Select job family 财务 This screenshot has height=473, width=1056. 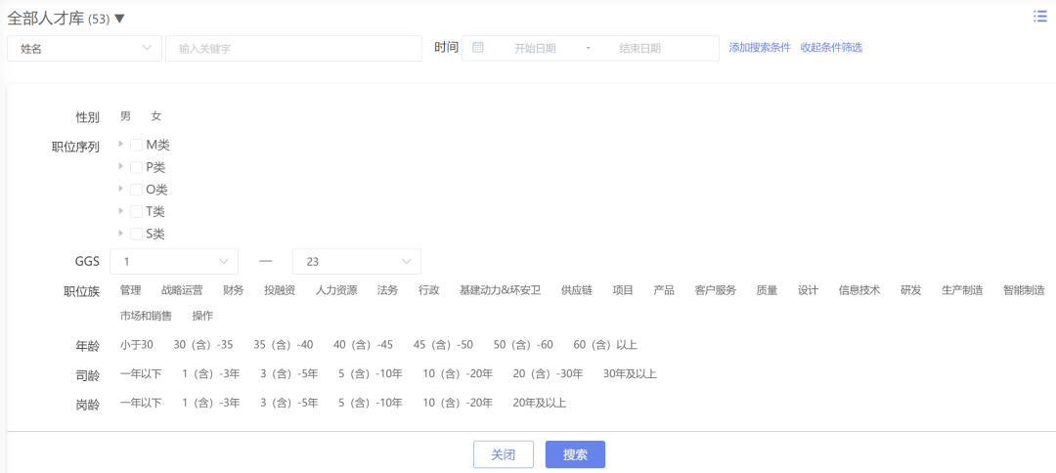[x=234, y=290]
